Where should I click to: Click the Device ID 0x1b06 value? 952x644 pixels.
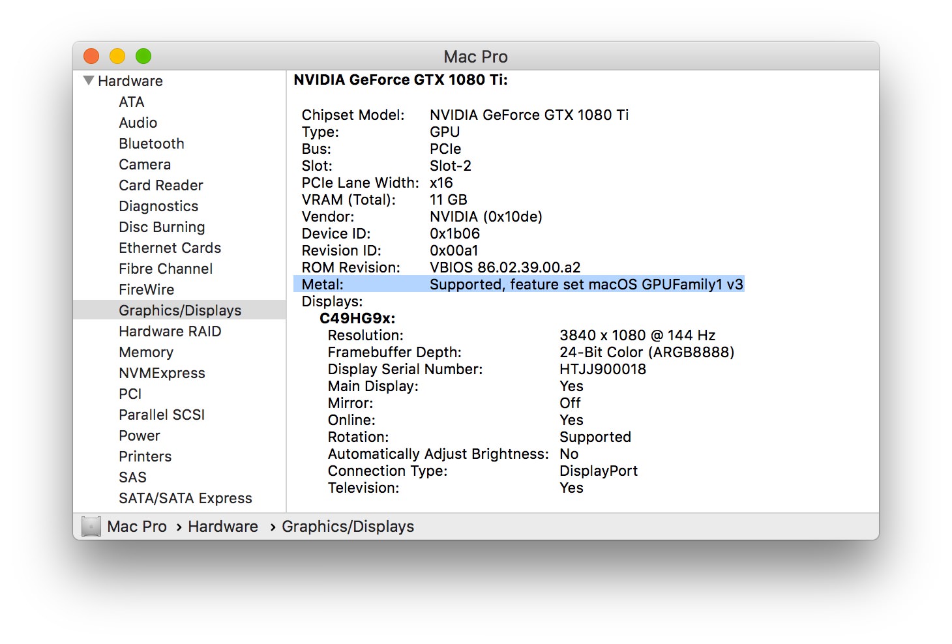point(454,233)
